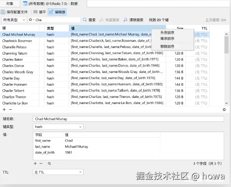Toggle the Flatten (展平) view button
231x187 pixels.
tap(39, 12)
